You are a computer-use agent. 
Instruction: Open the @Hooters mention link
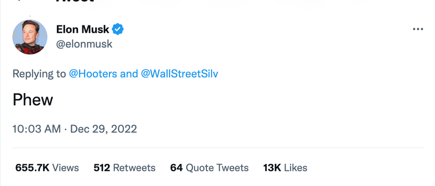pyautogui.click(x=93, y=74)
